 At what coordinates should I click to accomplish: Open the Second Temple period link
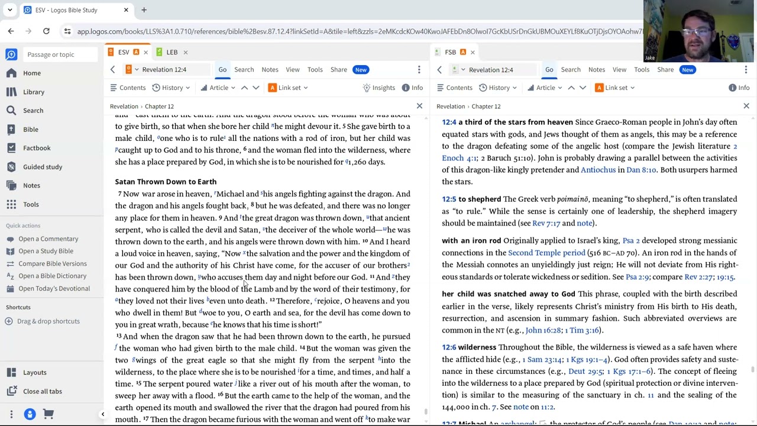coord(546,253)
